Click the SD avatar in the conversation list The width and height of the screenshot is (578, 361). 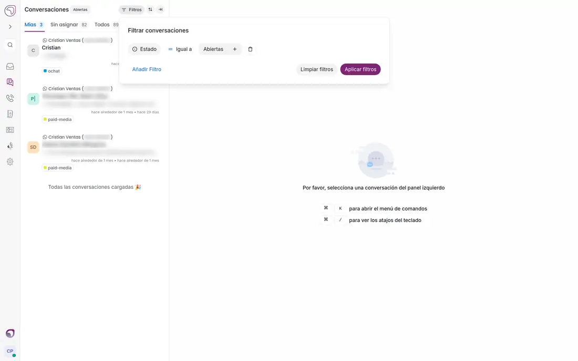[x=33, y=147]
